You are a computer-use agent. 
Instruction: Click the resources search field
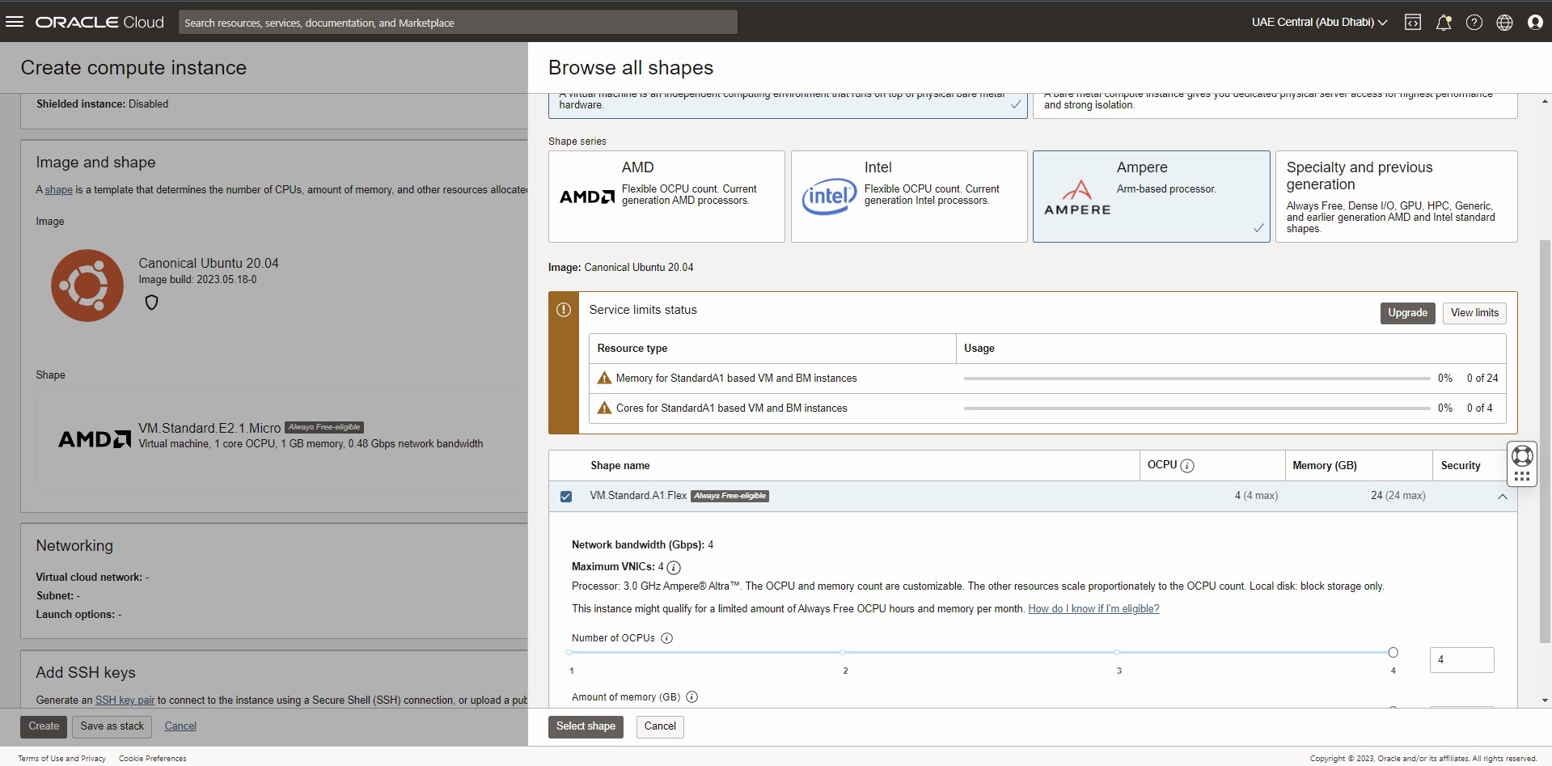click(458, 22)
